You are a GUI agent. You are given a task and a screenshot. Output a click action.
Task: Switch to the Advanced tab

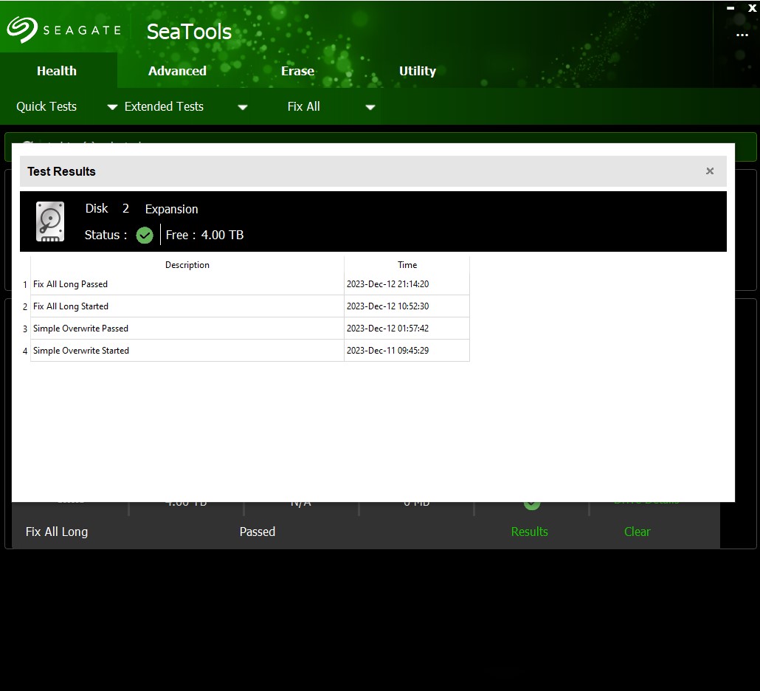177,71
